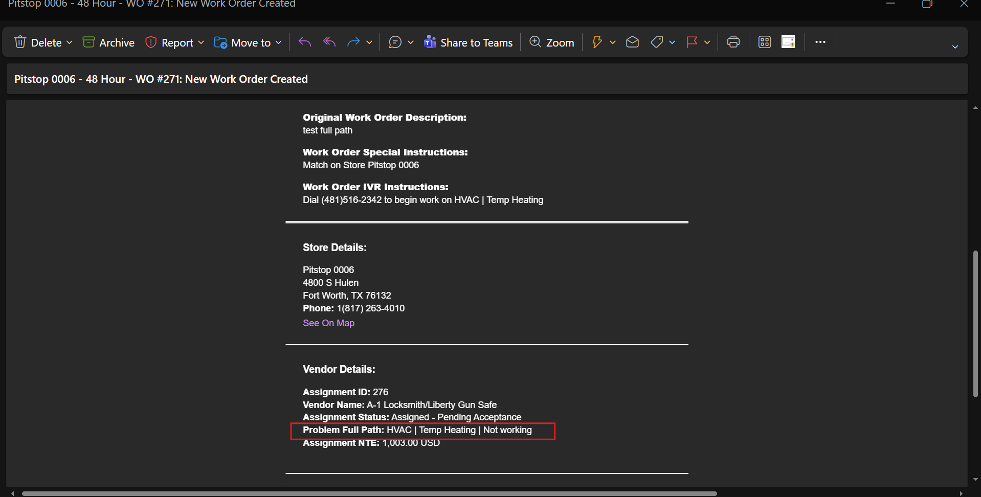981x497 pixels.
Task: Expand the Report options arrow
Action: [x=201, y=42]
